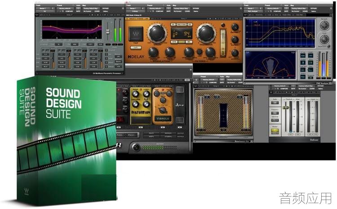337x209 pixels.
Task: Open the Factory Default Map menu in C4 header
Action: 90,9
